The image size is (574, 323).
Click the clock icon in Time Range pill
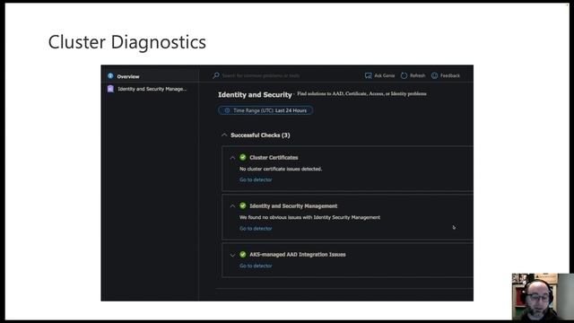click(227, 110)
